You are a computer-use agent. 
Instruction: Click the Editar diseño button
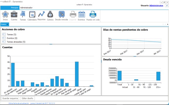[28, 98]
